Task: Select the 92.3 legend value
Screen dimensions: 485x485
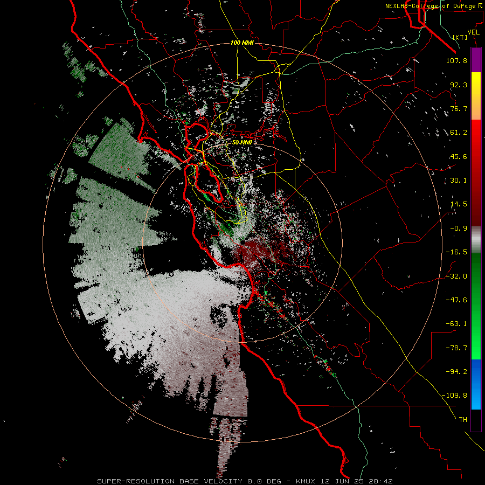Action: tap(459, 85)
